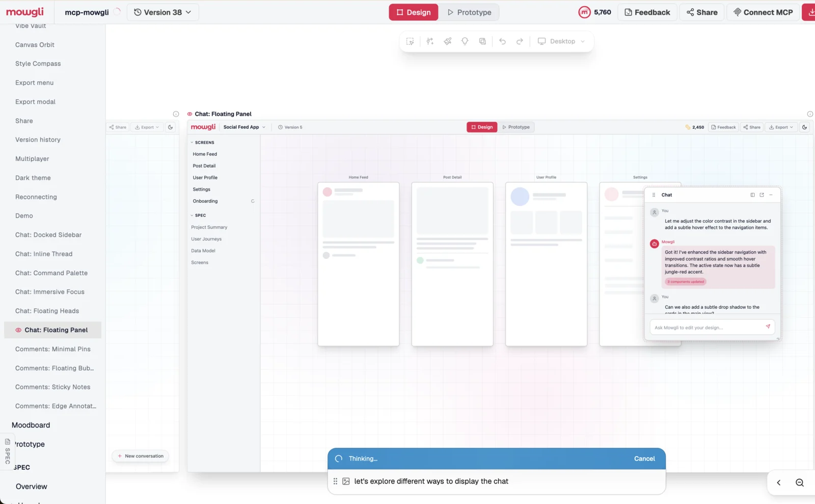Click the red download button at top right
This screenshot has height=504, width=815.
(809, 12)
